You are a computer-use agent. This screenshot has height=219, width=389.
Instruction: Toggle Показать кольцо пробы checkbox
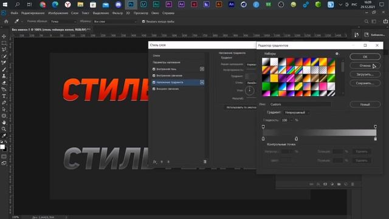(x=143, y=22)
